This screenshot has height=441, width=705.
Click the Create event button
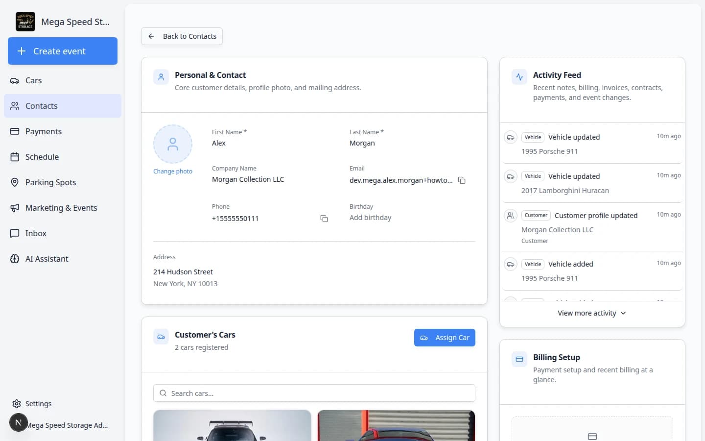[x=63, y=51]
